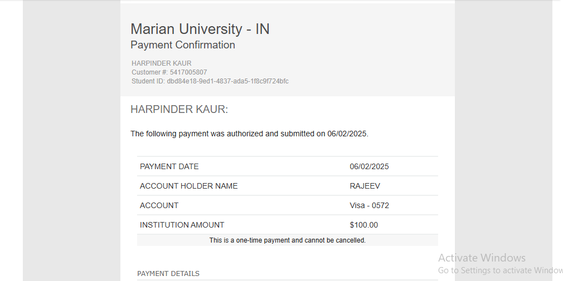The image size is (563, 281).
Task: Click Go to Settings to activate Windows
Action: [501, 270]
